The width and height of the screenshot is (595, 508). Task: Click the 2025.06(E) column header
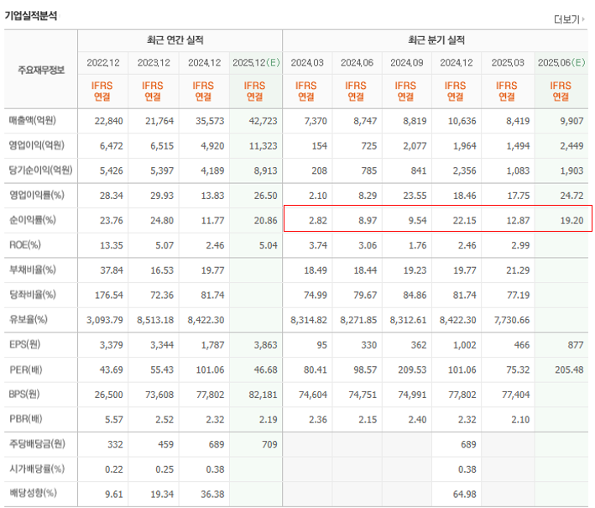pyautogui.click(x=561, y=63)
